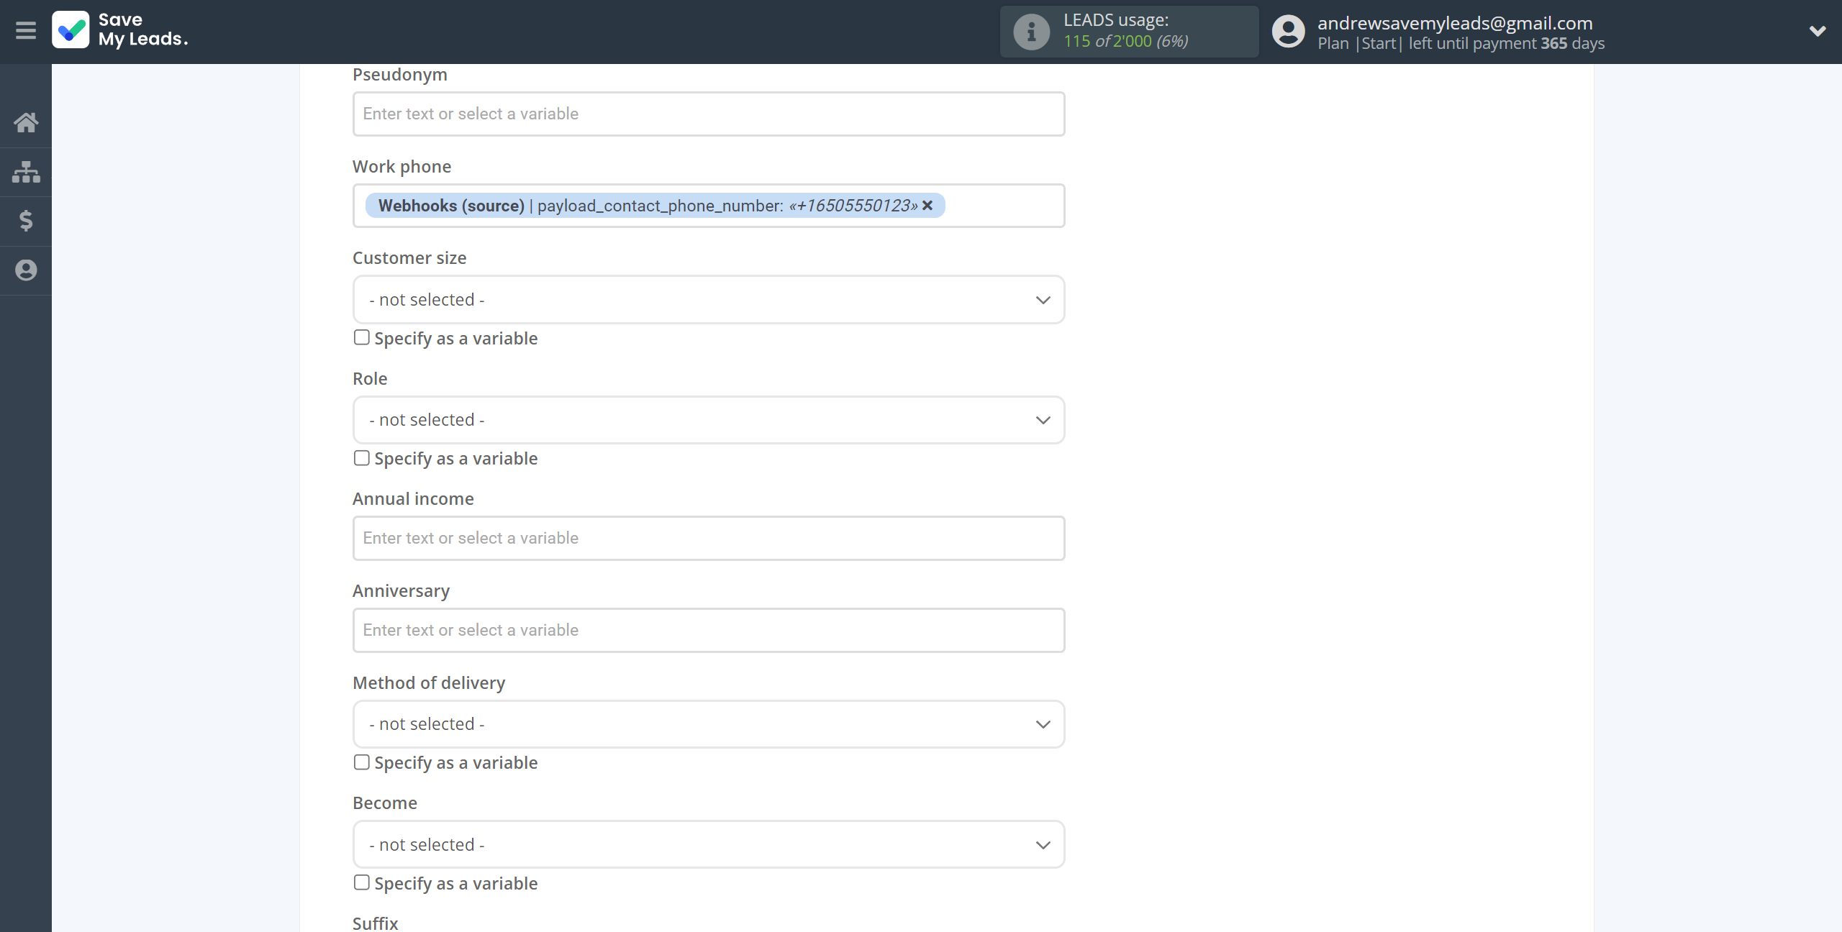Click the LEADS usage info icon
Image resolution: width=1842 pixels, height=932 pixels.
pos(1031,32)
